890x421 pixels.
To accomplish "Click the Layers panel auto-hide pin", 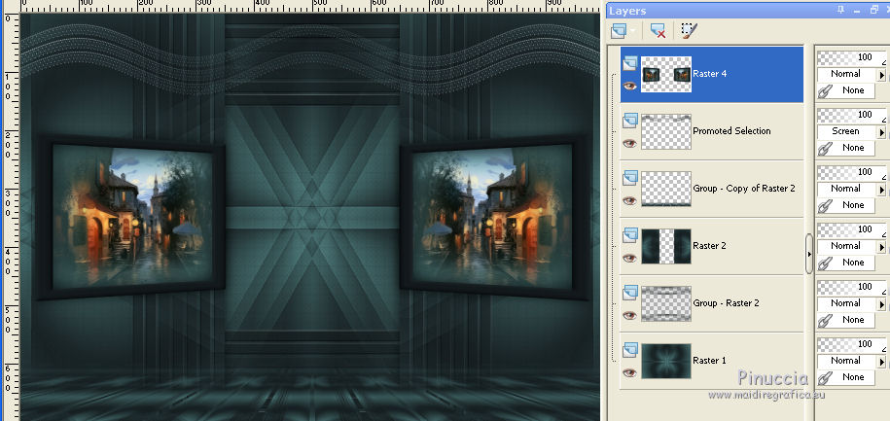I will point(840,11).
